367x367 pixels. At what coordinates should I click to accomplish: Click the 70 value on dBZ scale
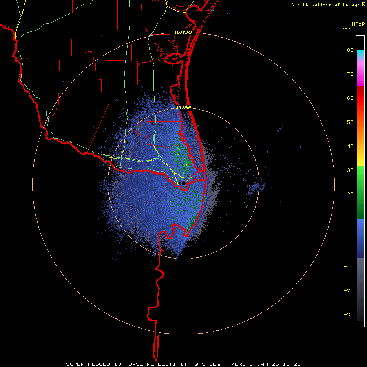[x=350, y=74]
